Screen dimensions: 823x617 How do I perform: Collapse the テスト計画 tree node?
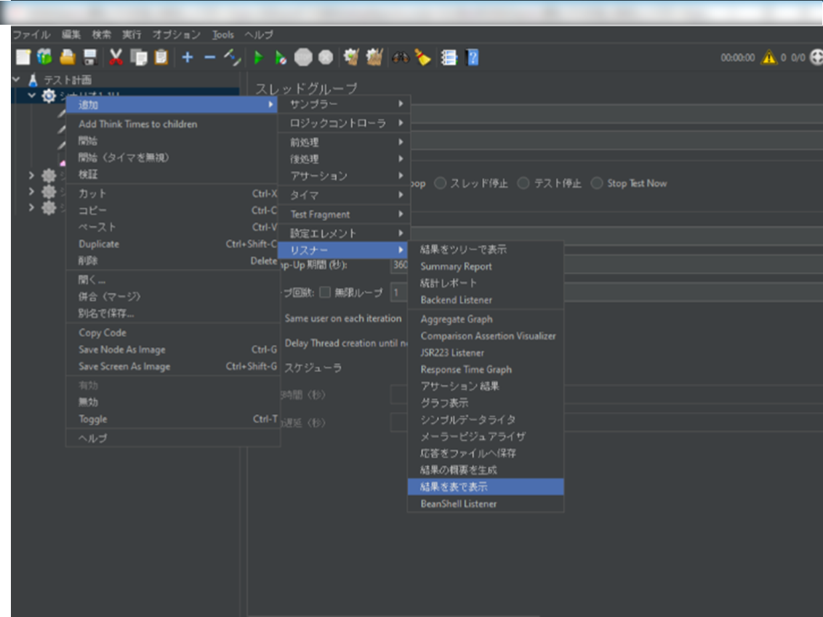(16, 80)
